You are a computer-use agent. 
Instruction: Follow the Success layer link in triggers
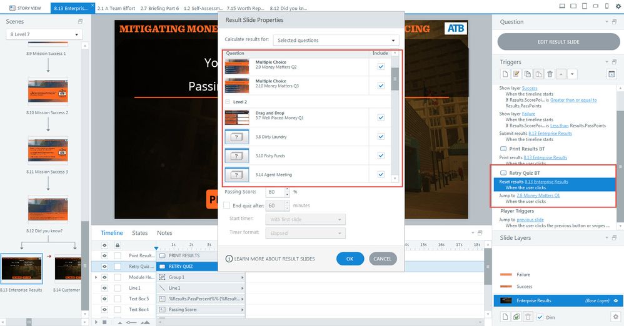pos(530,88)
